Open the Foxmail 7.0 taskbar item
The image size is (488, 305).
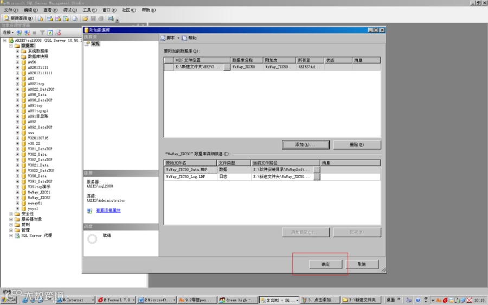[116, 300]
